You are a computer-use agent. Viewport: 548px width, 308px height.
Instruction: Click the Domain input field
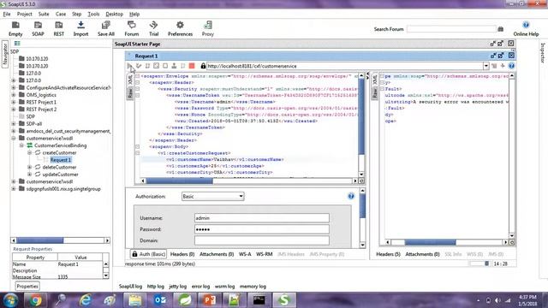[262, 240]
